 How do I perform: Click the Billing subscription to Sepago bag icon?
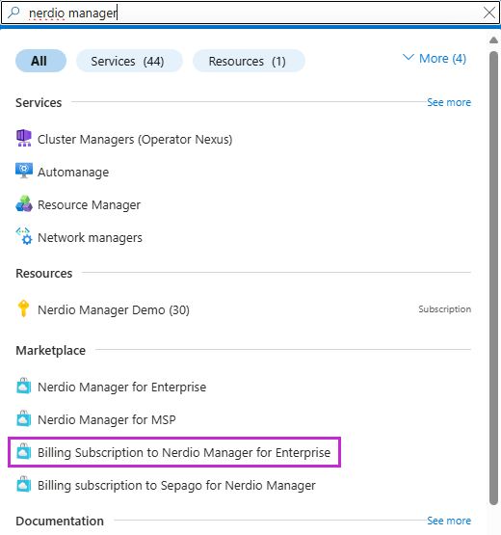point(24,484)
